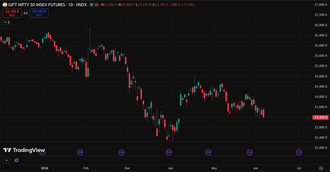Open the TradingView logo link

24,150
